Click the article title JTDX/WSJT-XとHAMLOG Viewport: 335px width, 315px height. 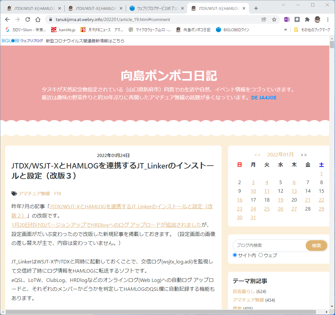[x=113, y=170]
